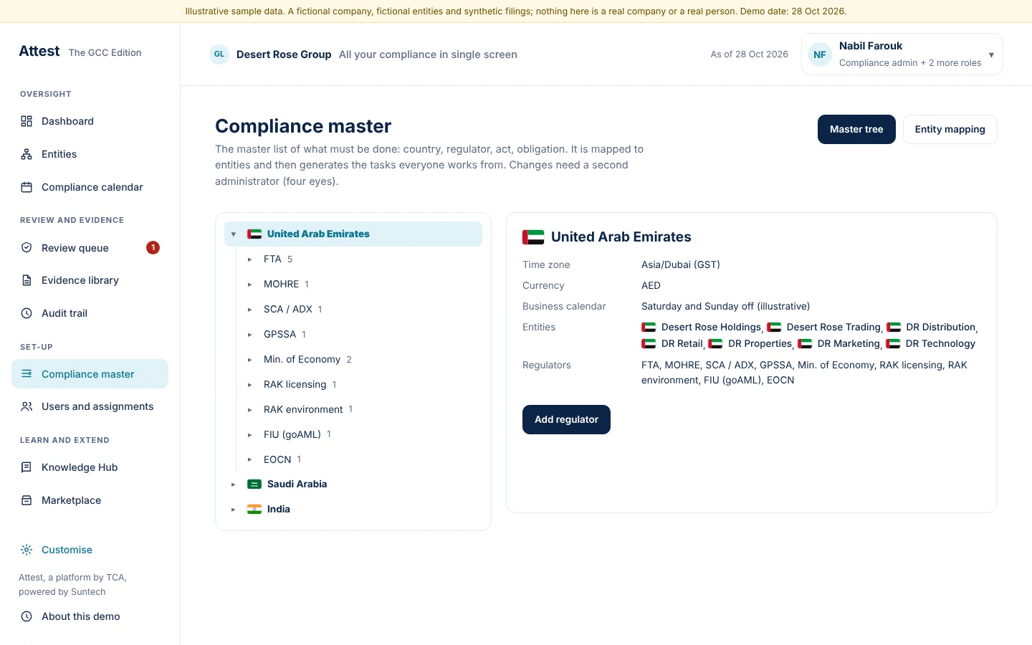Select the GPSSA tree row
Screen dimensions: 1032x645
(x=362, y=335)
